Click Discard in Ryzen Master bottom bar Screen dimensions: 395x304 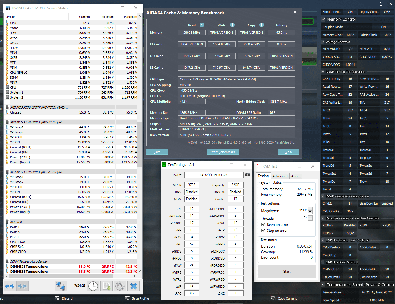[x=67, y=298]
